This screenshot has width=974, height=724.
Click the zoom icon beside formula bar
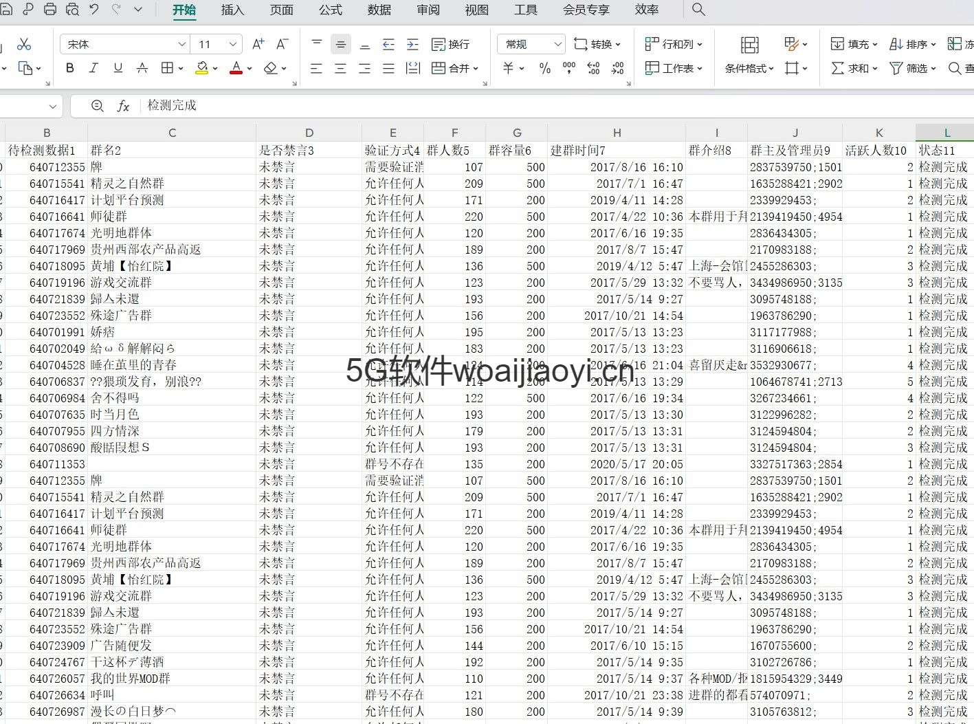point(98,106)
